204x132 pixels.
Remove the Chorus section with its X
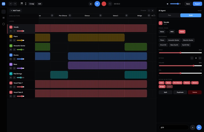(100, 15)
